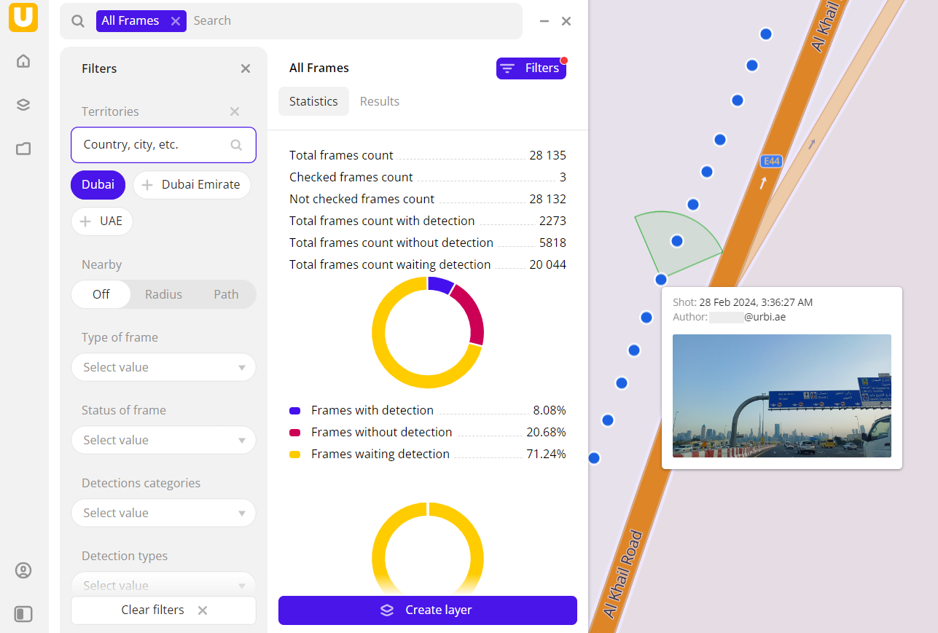This screenshot has height=633, width=938.
Task: Open the Urbi logo home
Action: (x=23, y=17)
